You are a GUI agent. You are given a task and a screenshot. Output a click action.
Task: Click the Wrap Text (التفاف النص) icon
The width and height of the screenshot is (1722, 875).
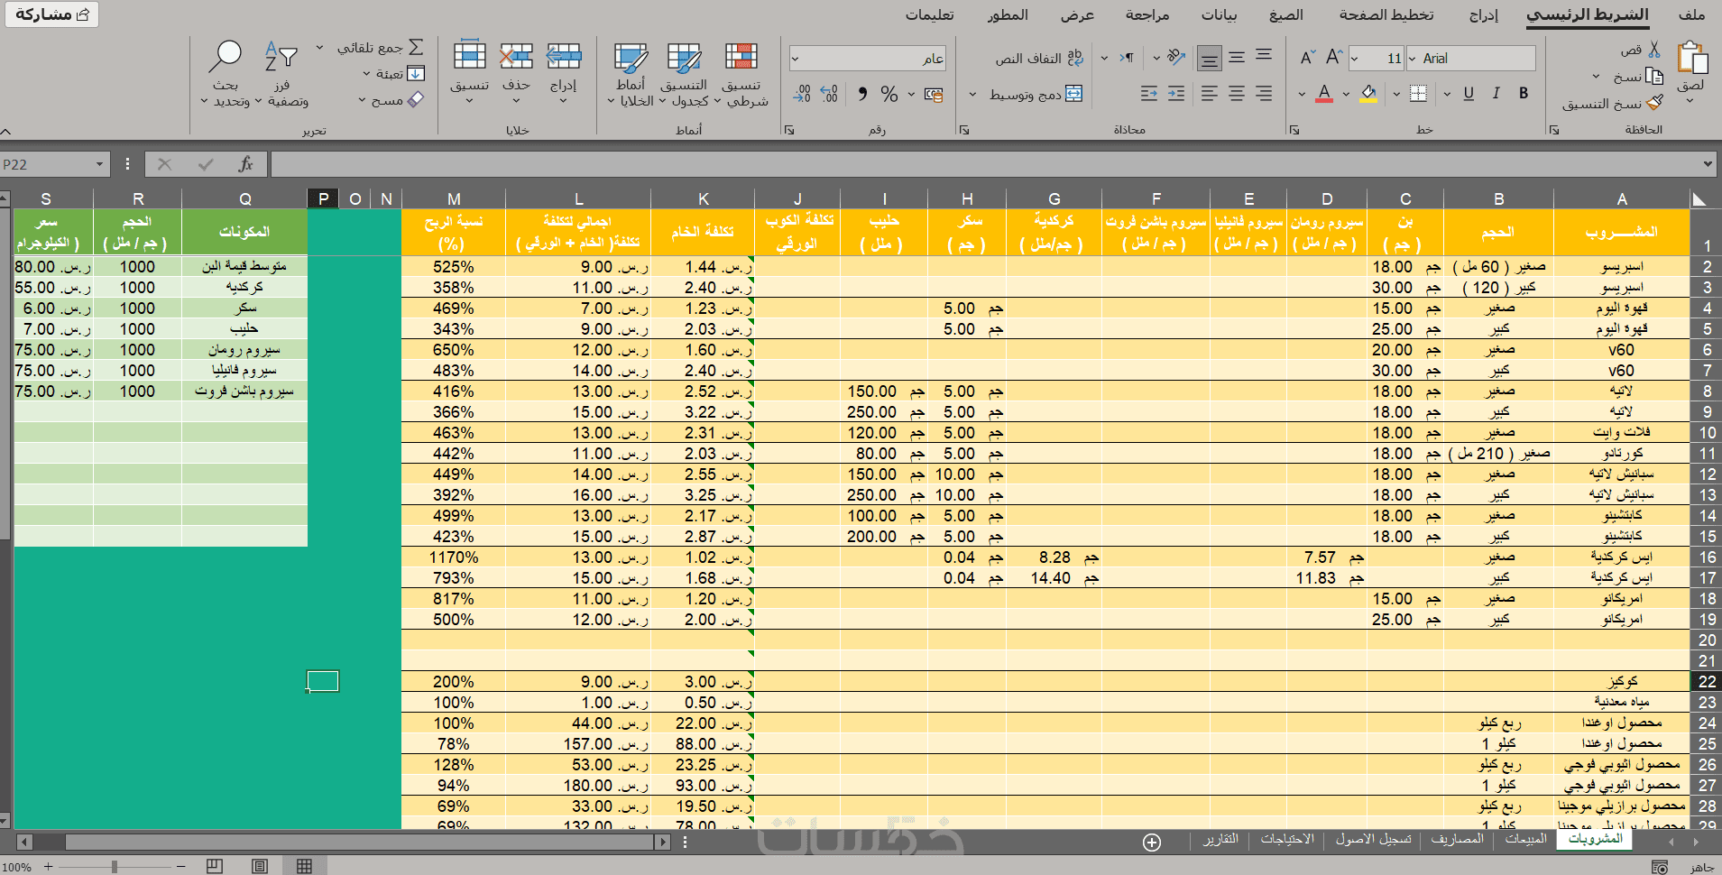tap(1075, 58)
